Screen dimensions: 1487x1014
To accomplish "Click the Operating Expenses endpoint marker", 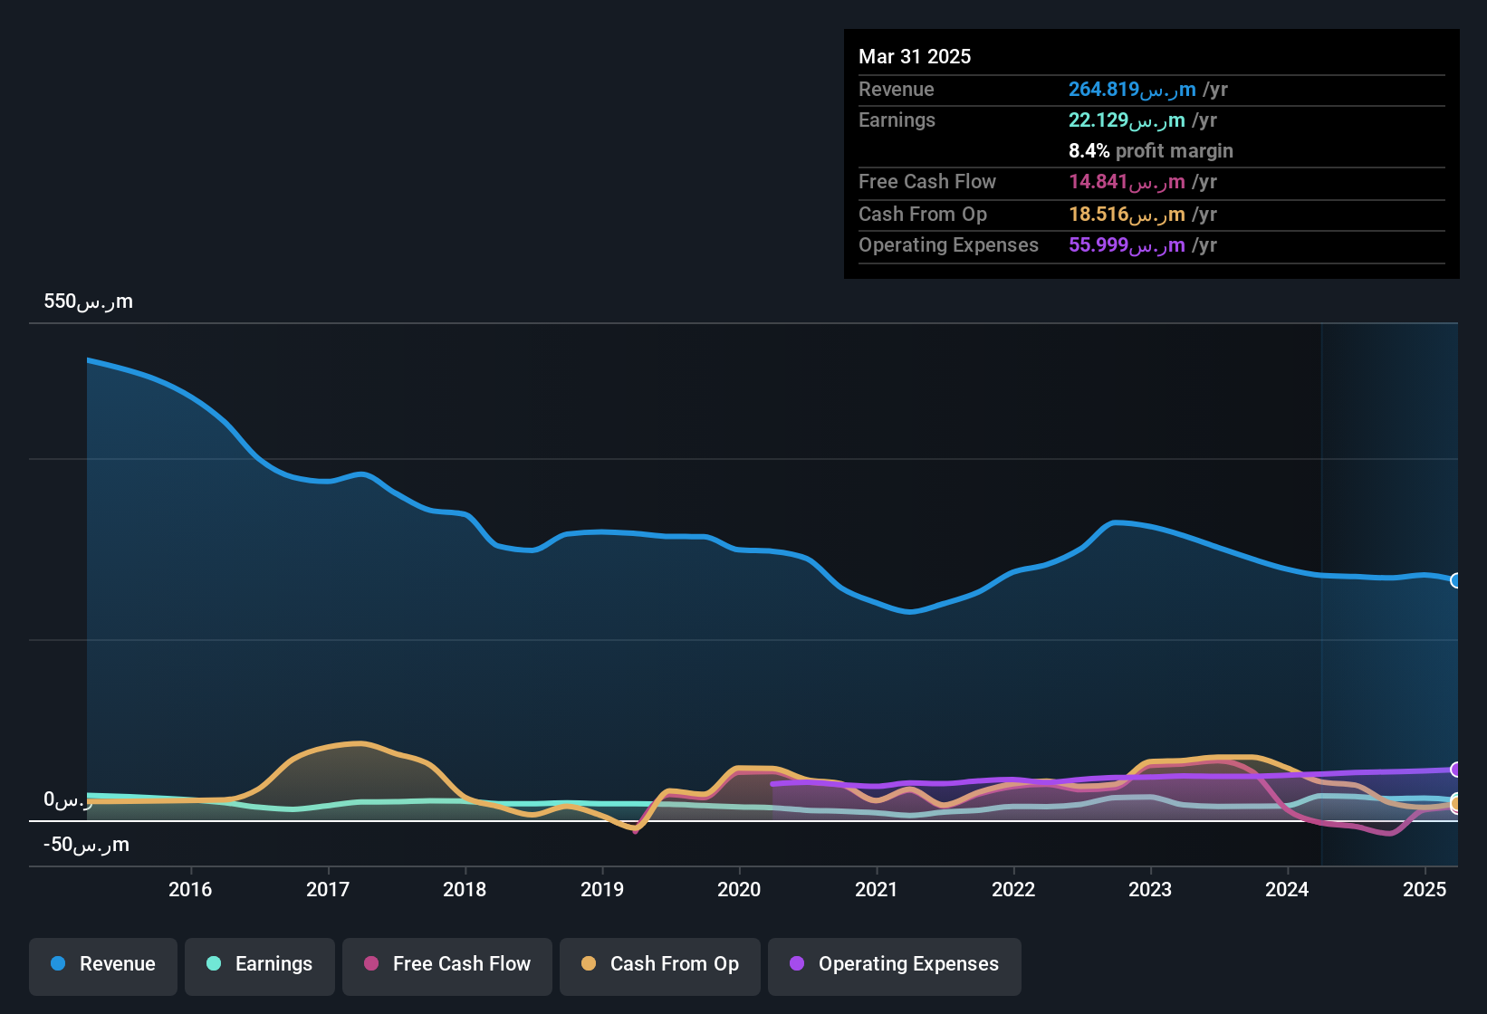I will click(1456, 770).
